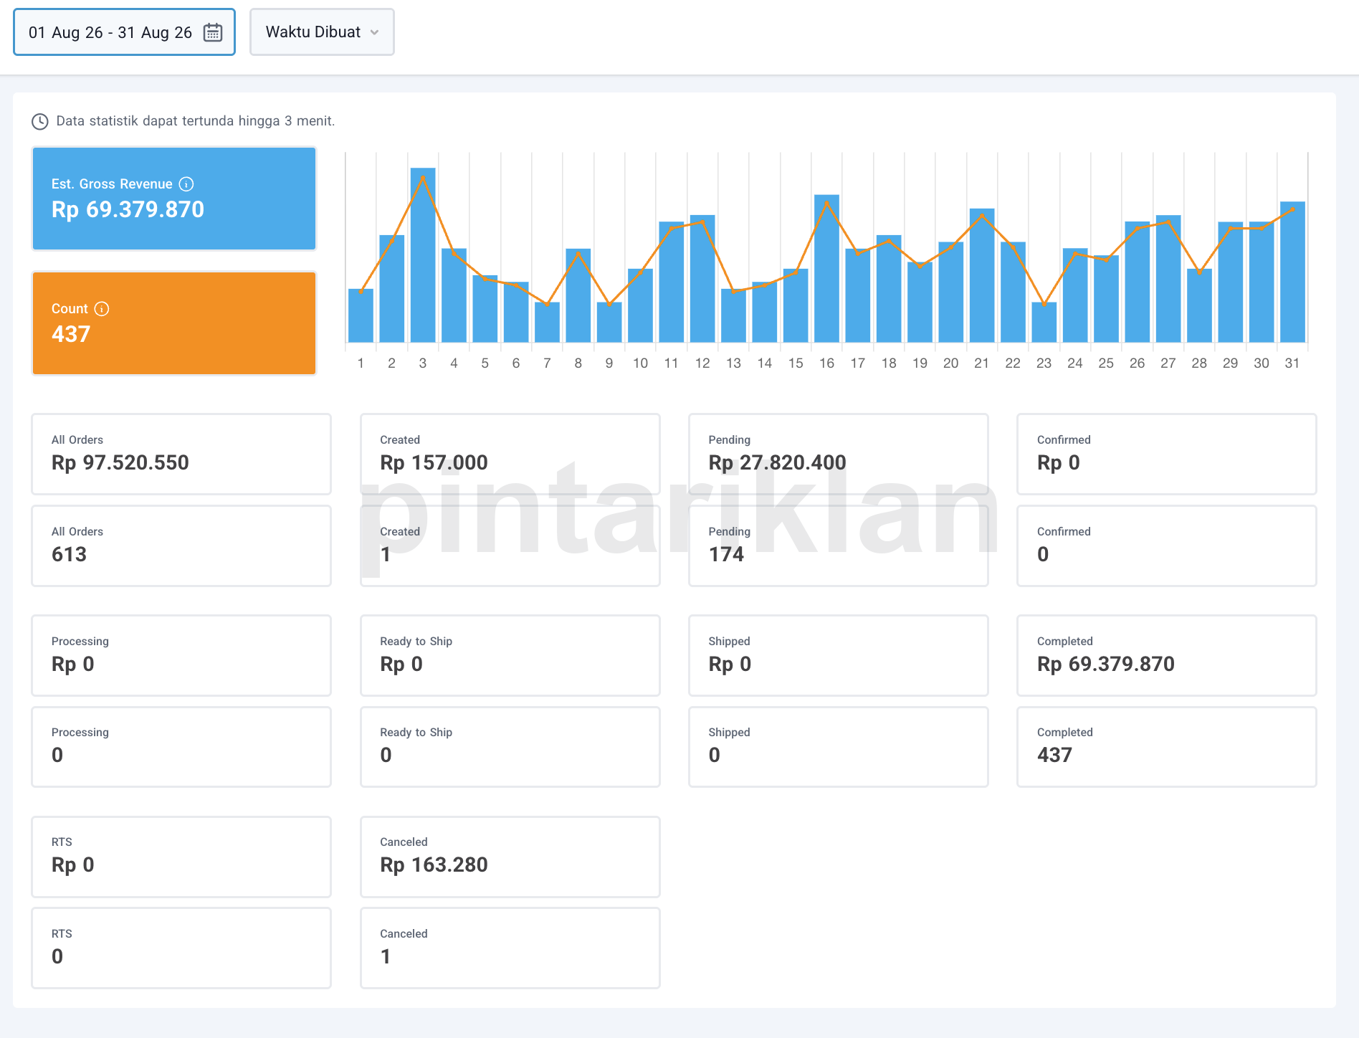Open the RTS Rp 0 card
The width and height of the screenshot is (1359, 1038).
pos(181,857)
